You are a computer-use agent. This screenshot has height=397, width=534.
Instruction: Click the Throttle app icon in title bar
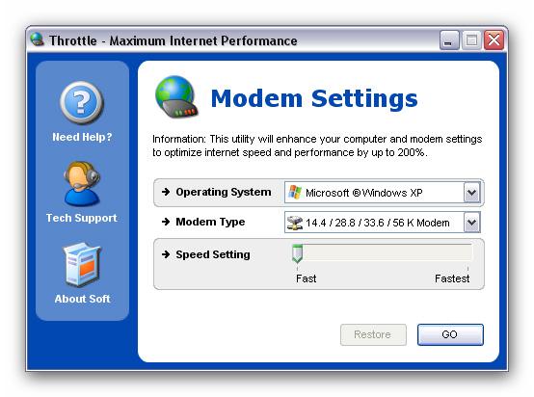tap(37, 40)
